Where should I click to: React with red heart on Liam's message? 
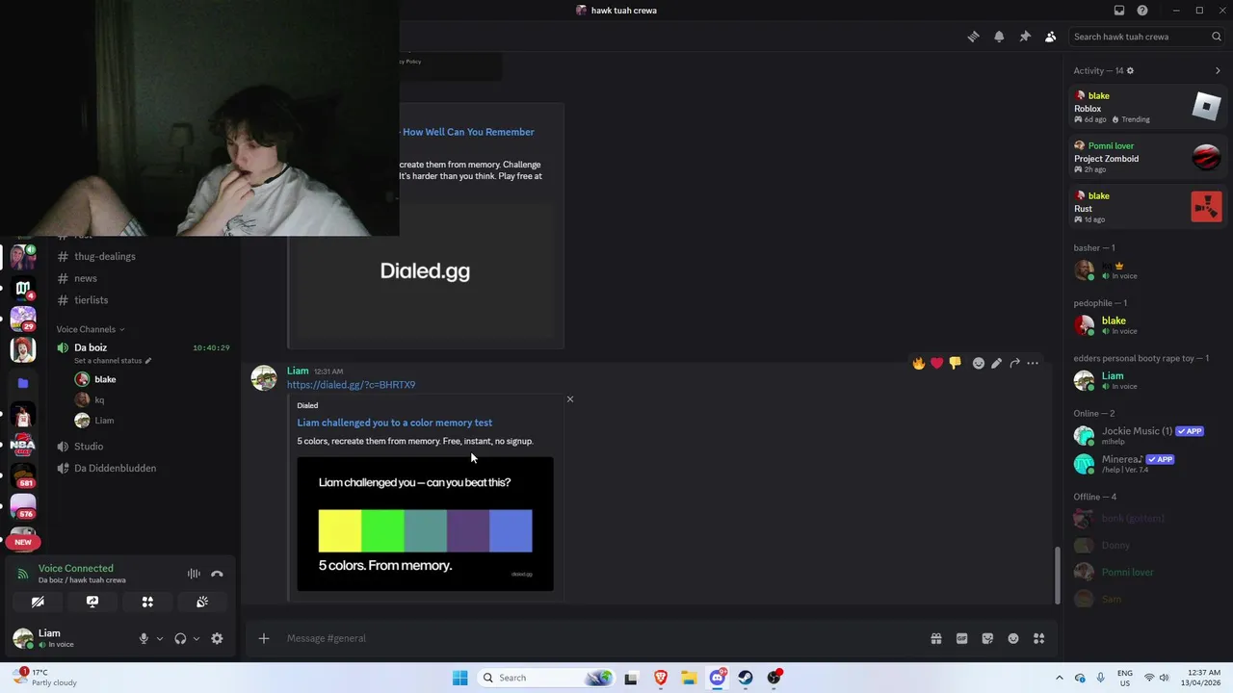coord(937,363)
